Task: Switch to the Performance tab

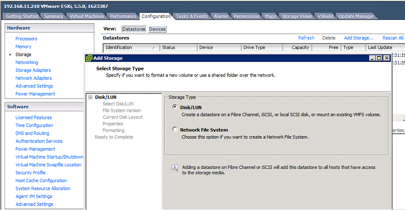Action: (123, 16)
